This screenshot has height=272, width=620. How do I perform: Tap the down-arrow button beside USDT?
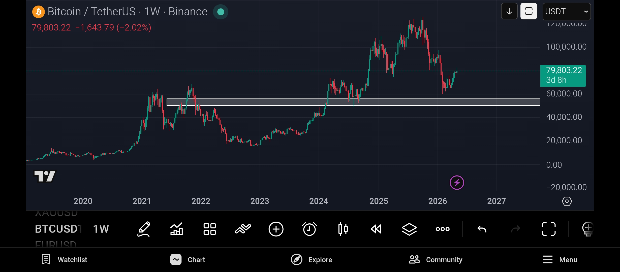click(509, 11)
